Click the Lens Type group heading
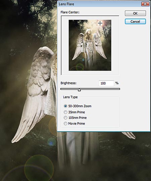 coord(70,97)
